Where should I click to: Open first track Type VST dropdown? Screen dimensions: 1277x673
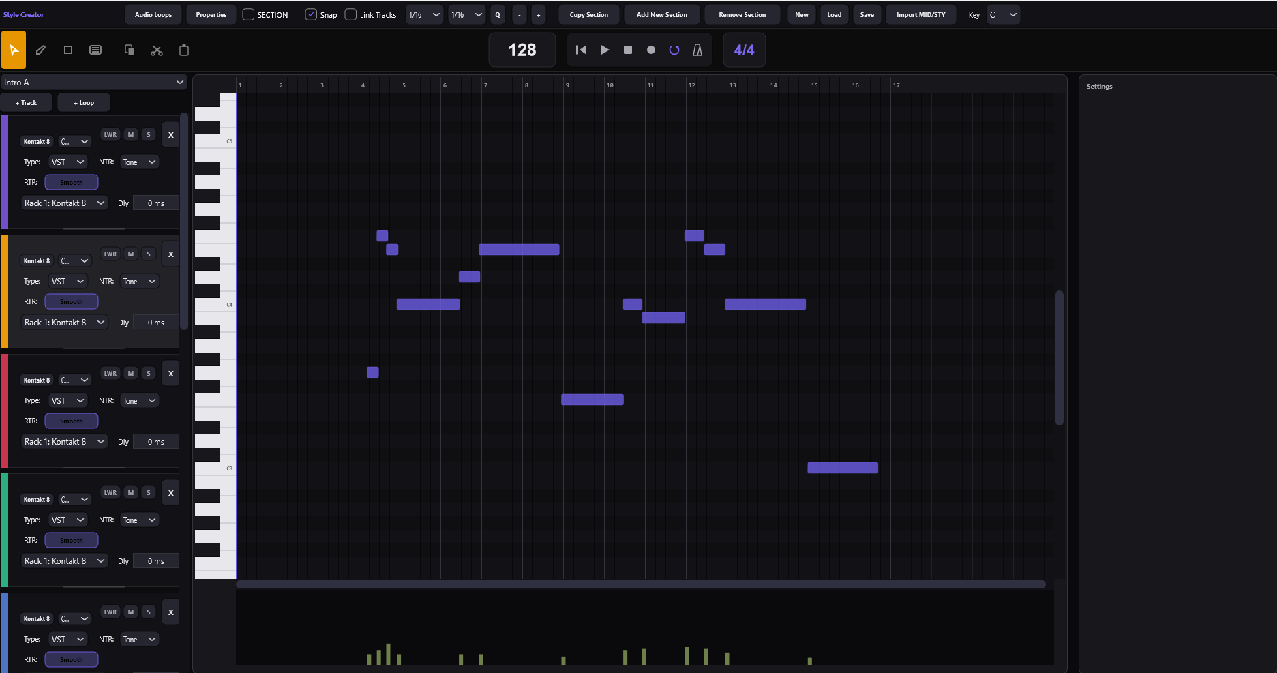[68, 162]
